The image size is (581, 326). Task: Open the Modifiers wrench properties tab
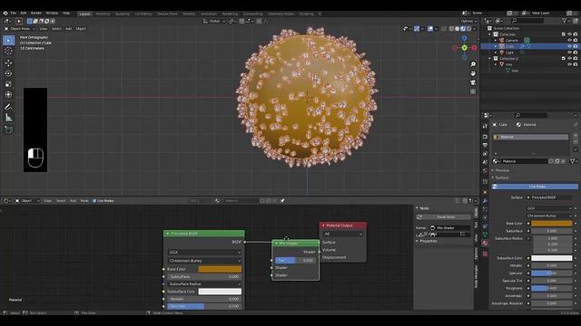[x=485, y=201]
